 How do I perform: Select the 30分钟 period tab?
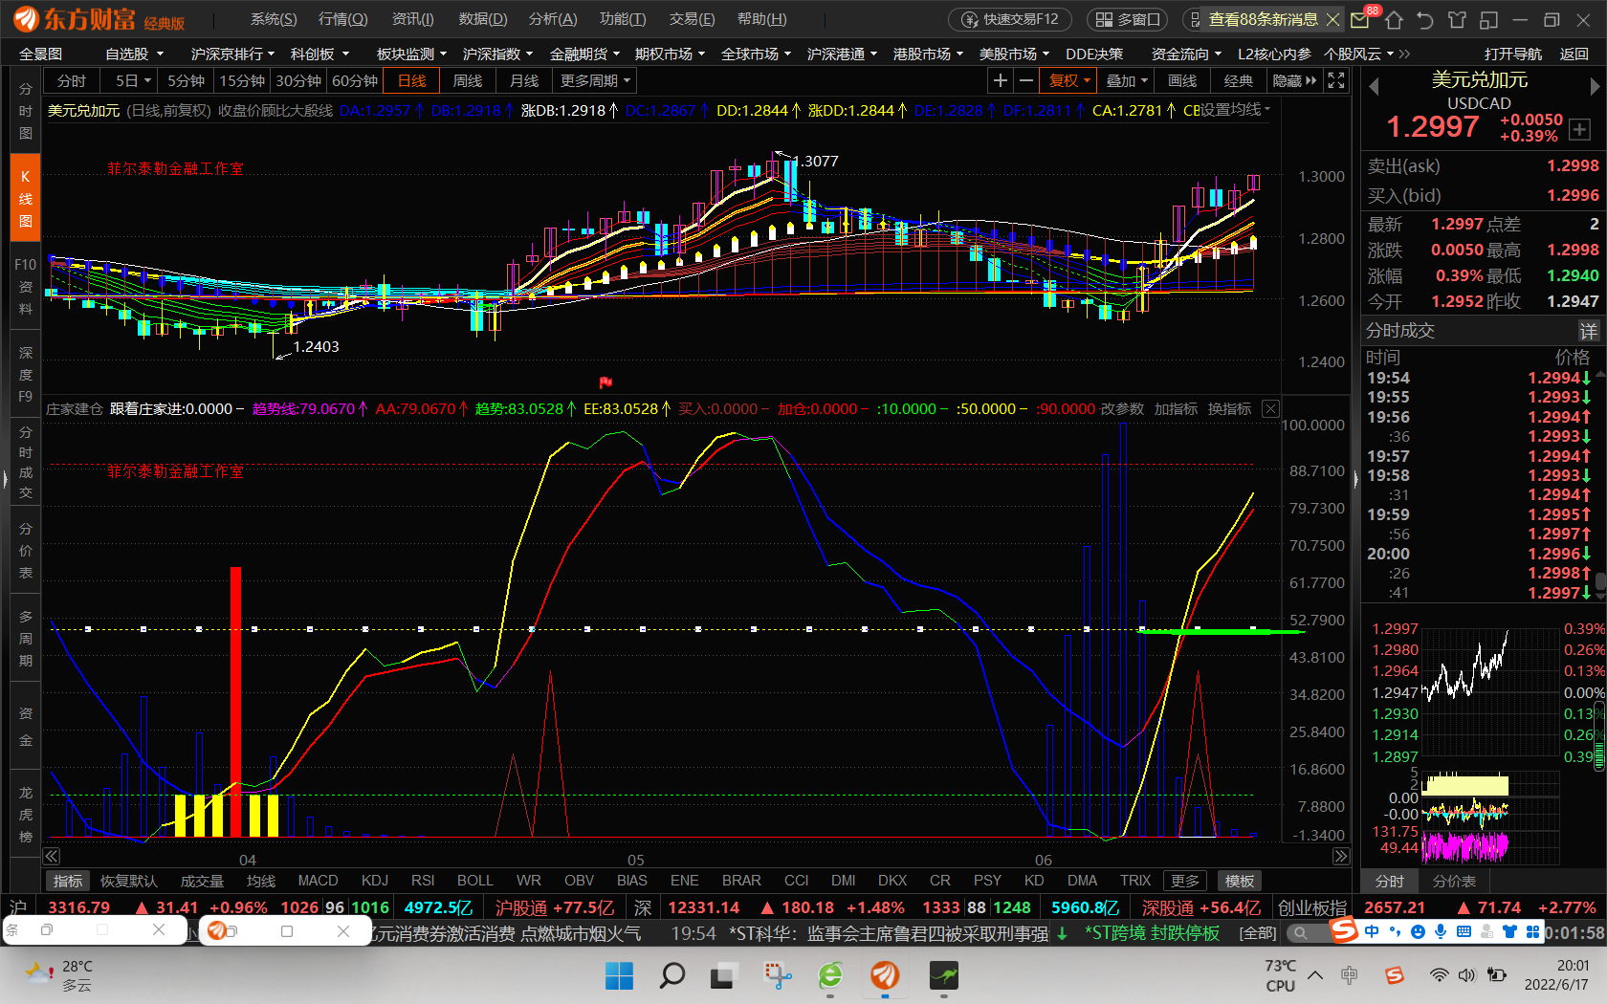pos(298,81)
